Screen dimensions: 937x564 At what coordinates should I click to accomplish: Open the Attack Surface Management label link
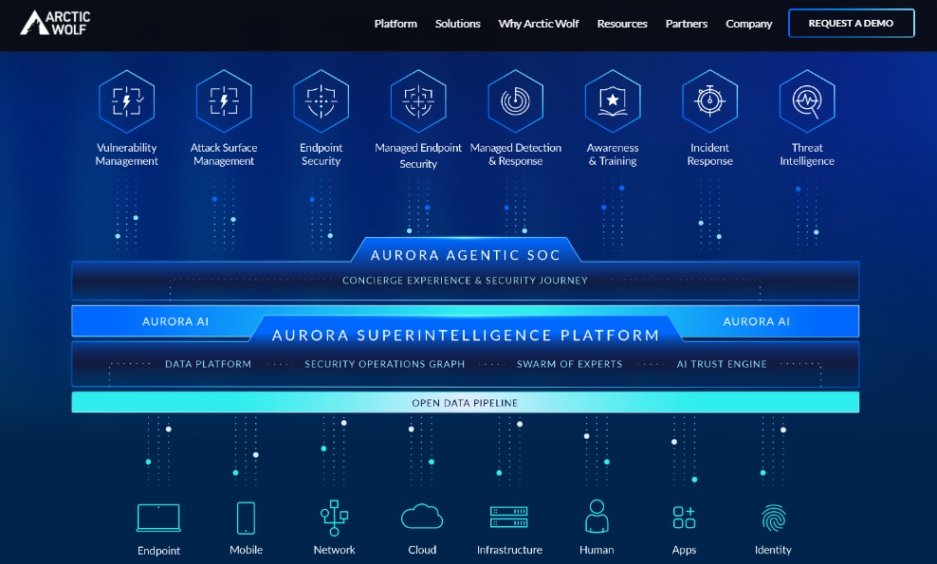224,155
